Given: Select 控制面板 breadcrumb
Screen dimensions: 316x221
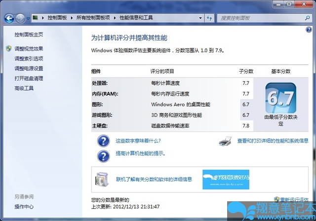Looking at the screenshot, I should click(x=57, y=18).
